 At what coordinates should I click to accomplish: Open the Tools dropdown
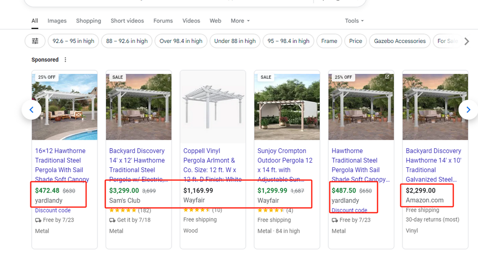[354, 21]
